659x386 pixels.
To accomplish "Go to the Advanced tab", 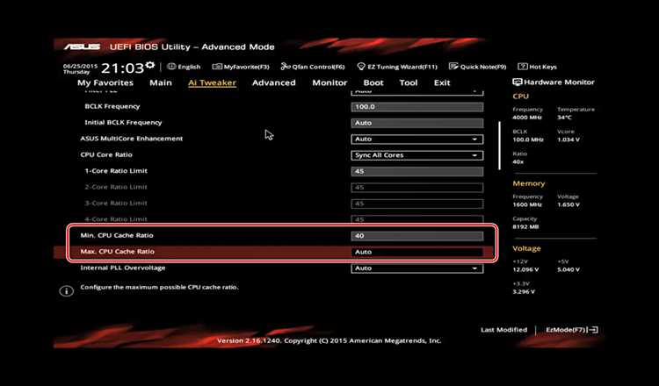I will coord(273,82).
